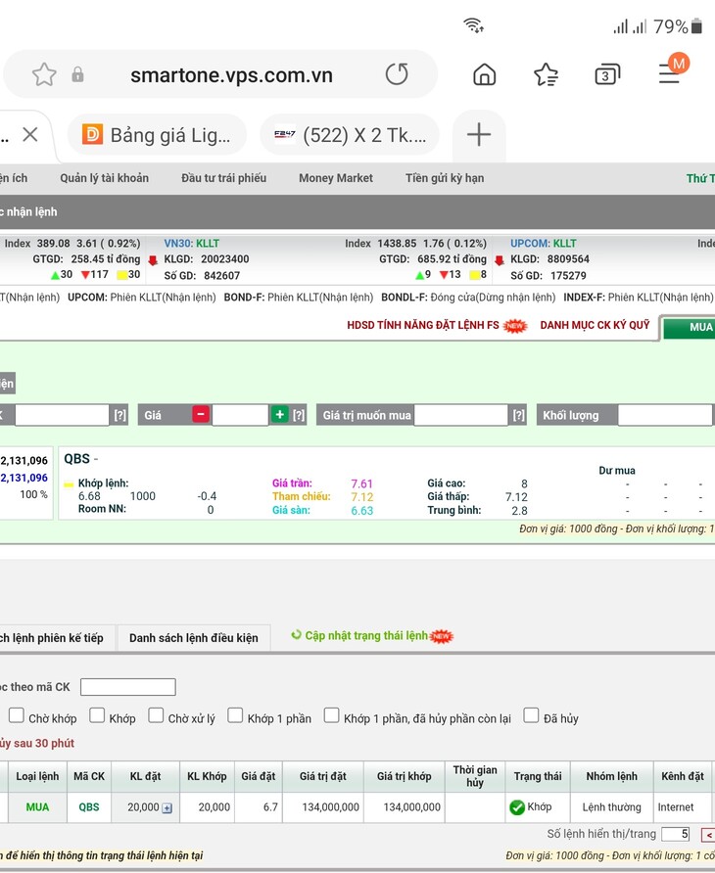Open the browser hamburger menu

pyautogui.click(x=669, y=73)
